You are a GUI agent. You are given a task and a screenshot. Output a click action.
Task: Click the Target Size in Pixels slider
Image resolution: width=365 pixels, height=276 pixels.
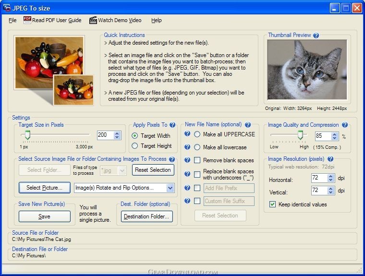pyautogui.click(x=55, y=134)
